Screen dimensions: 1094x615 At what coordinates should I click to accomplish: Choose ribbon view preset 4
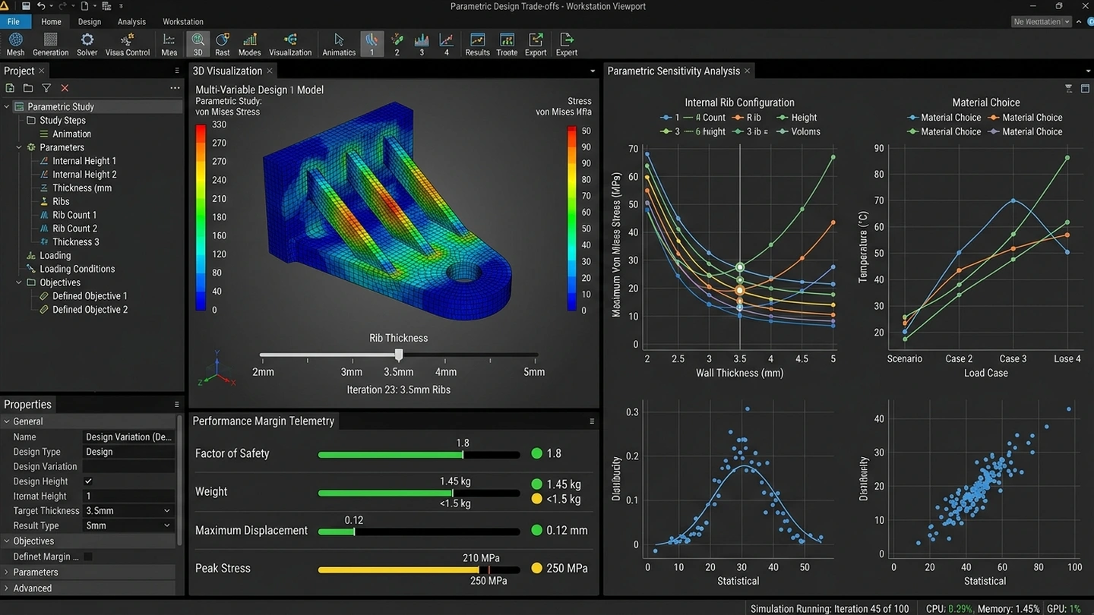click(x=447, y=45)
